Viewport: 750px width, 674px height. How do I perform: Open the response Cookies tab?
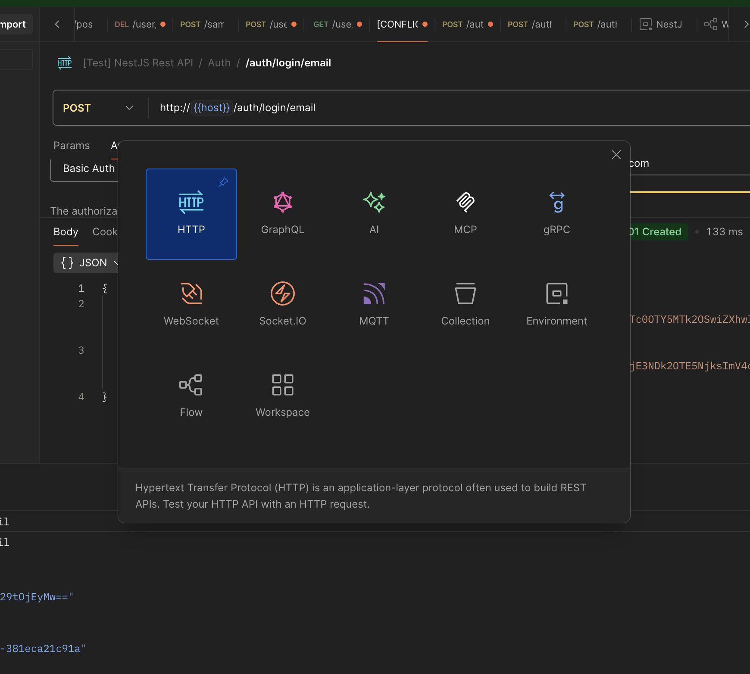(105, 232)
